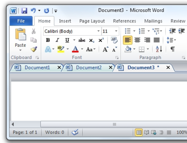Toggle Show/Hide paragraph marks

[x=172, y=49]
